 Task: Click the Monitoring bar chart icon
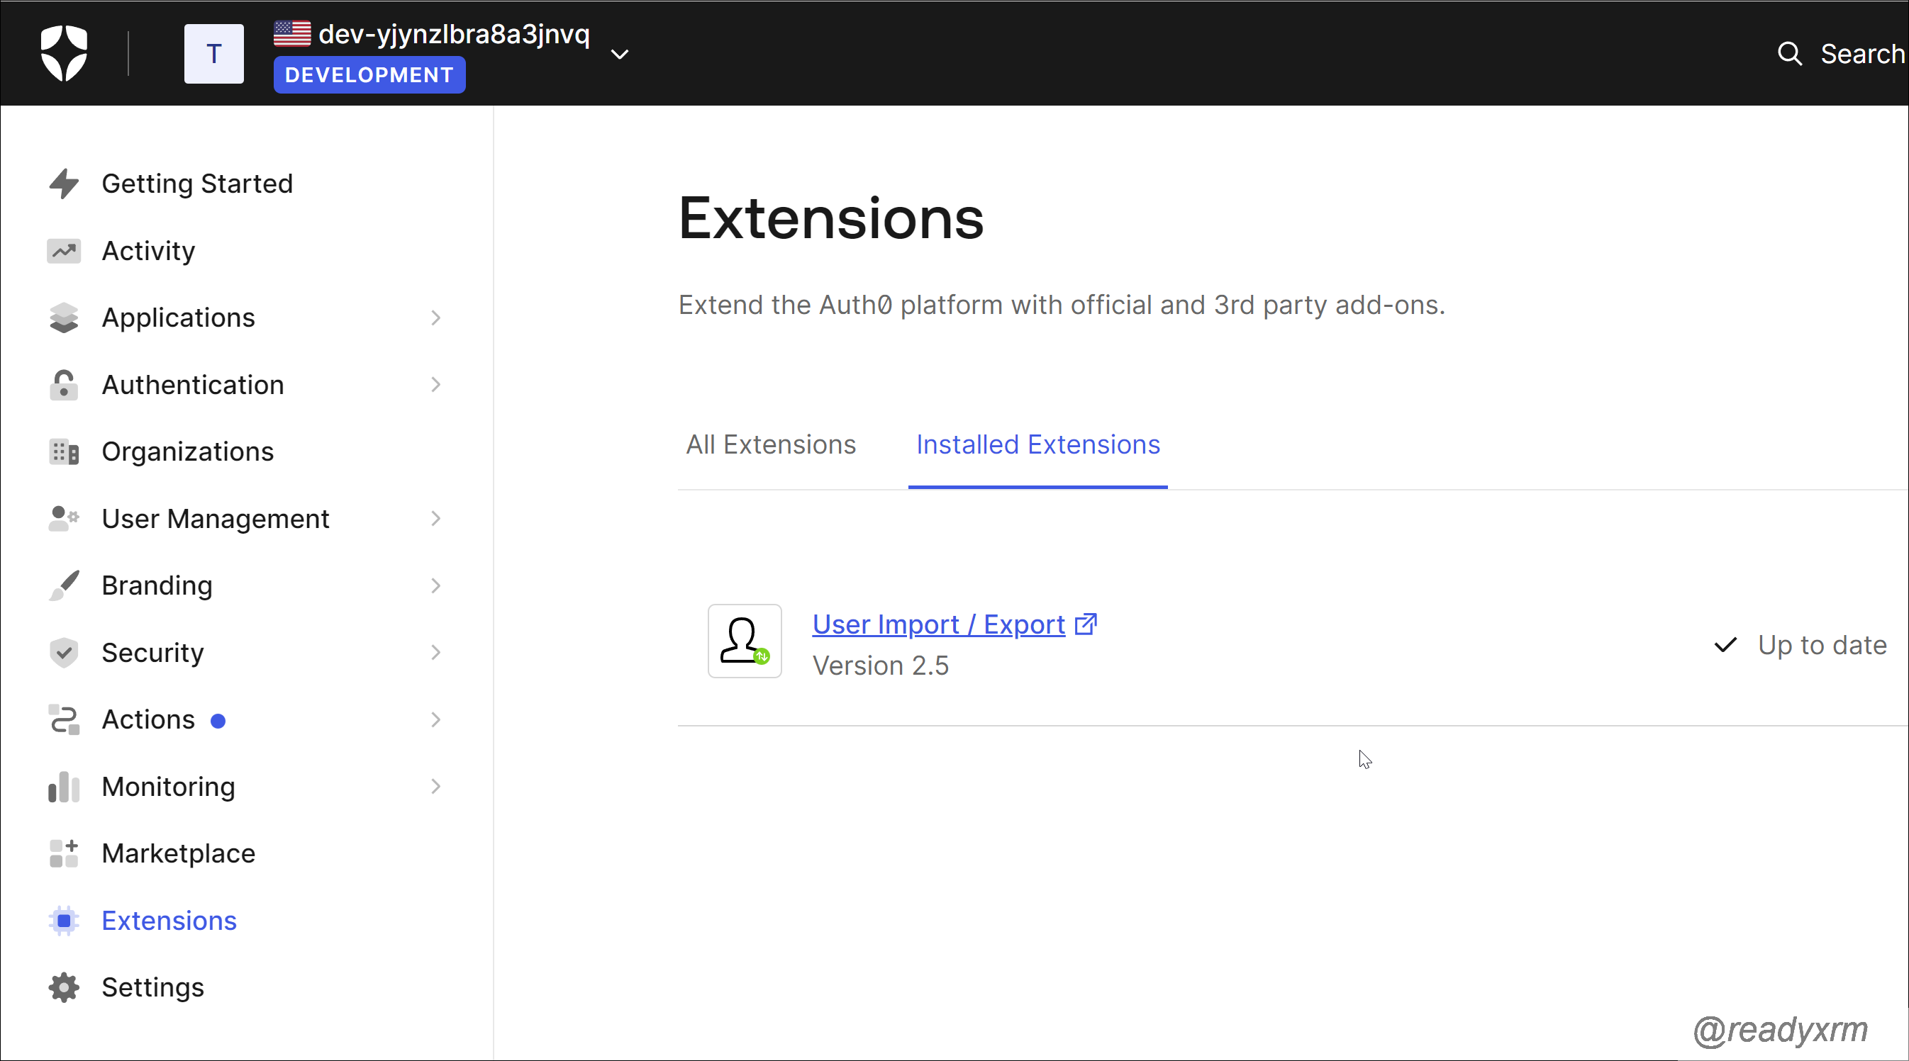64,786
